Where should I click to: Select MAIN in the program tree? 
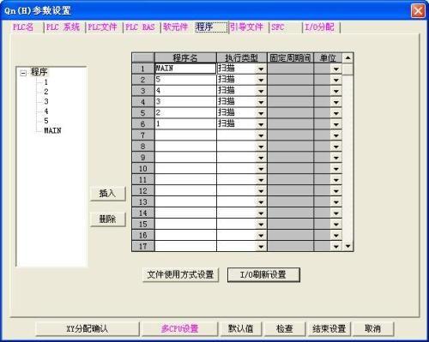pyautogui.click(x=52, y=130)
